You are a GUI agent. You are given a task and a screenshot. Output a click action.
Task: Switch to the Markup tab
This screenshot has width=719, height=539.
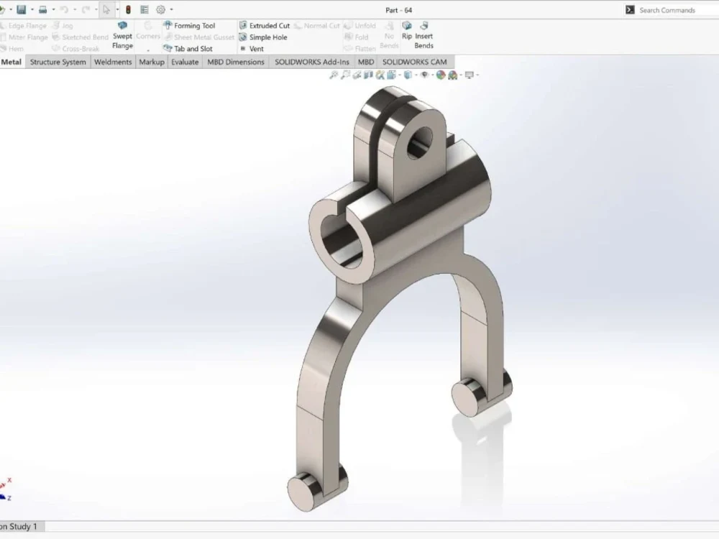tap(152, 62)
